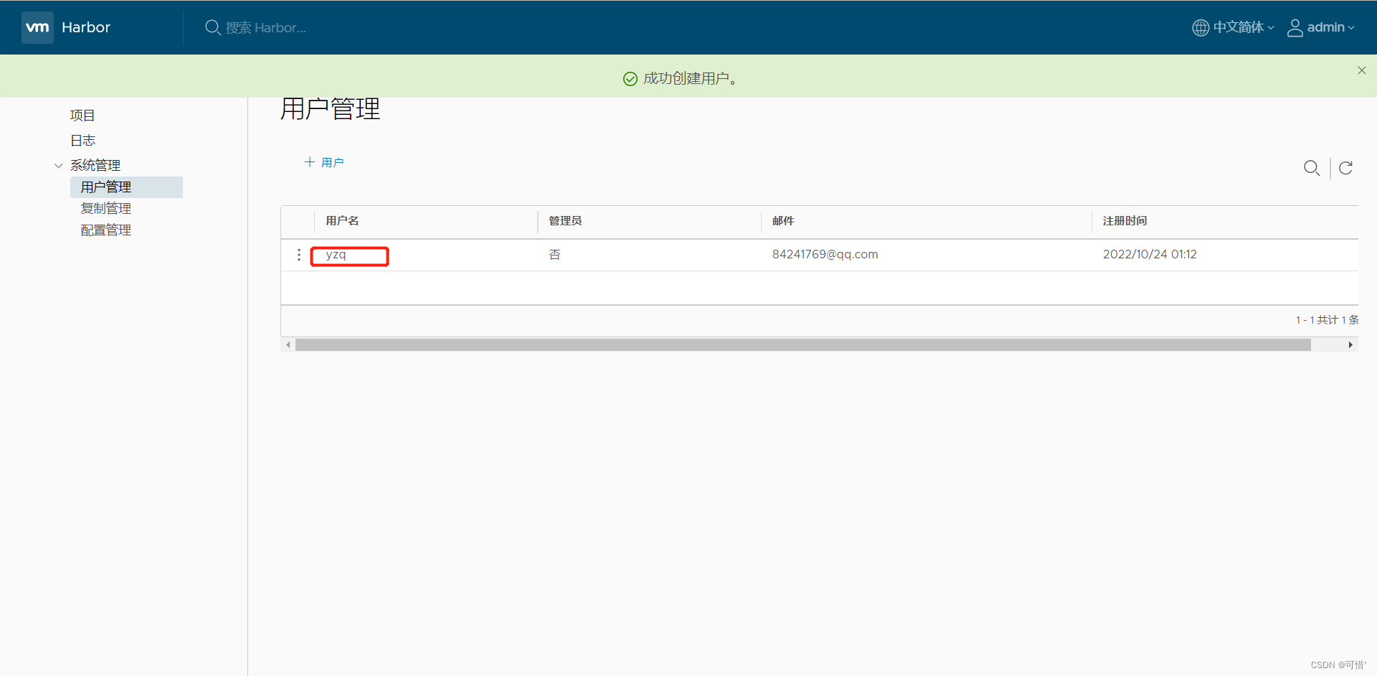1377x676 pixels.
Task: Click the 否 administrator value for yzq
Action: (554, 254)
